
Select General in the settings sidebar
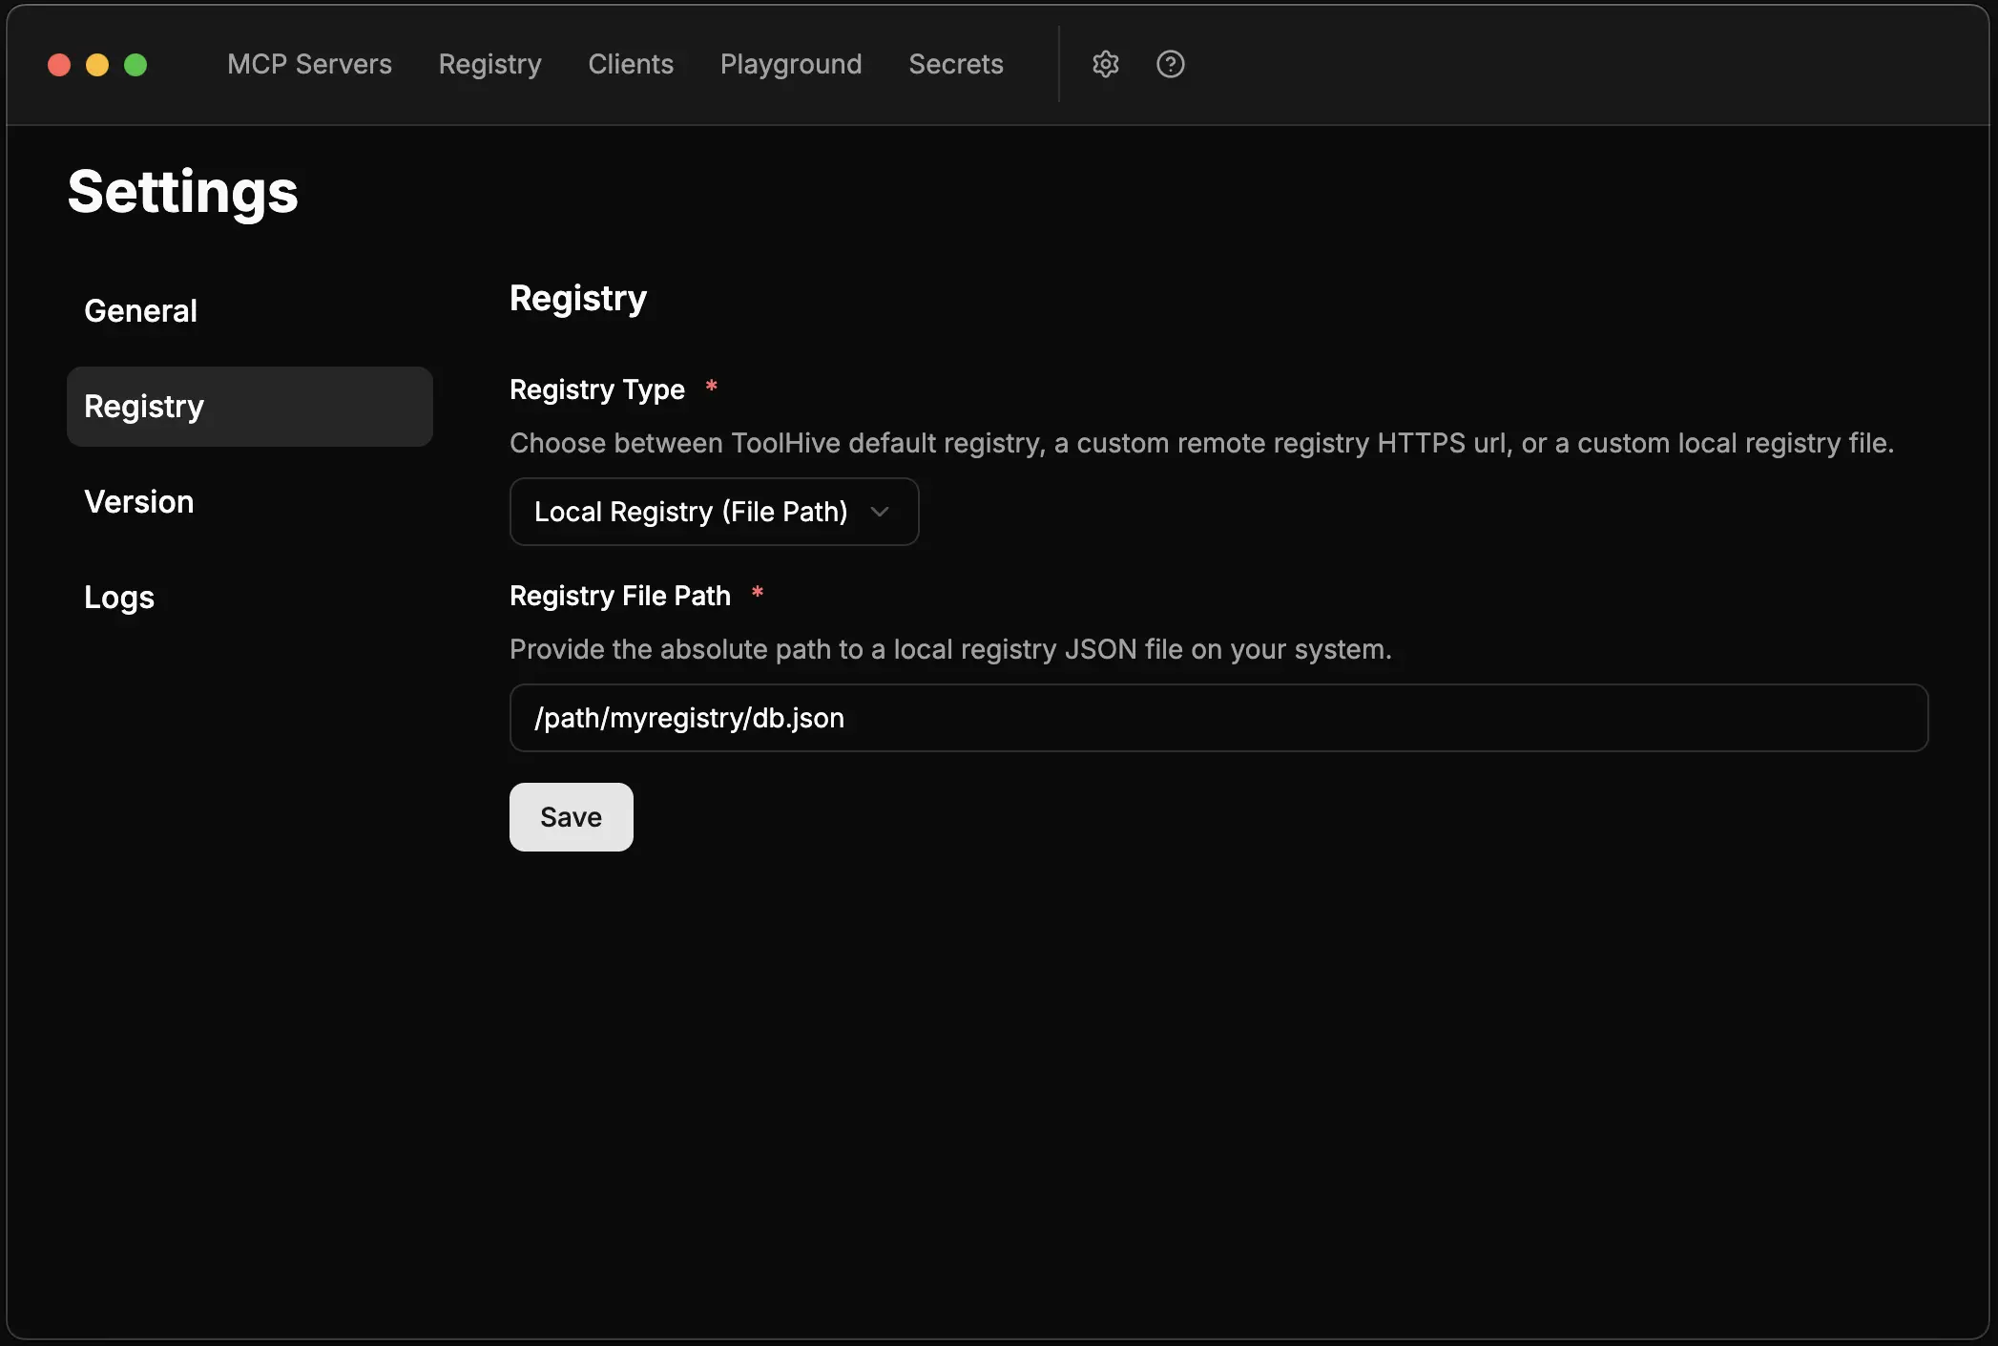coord(140,310)
